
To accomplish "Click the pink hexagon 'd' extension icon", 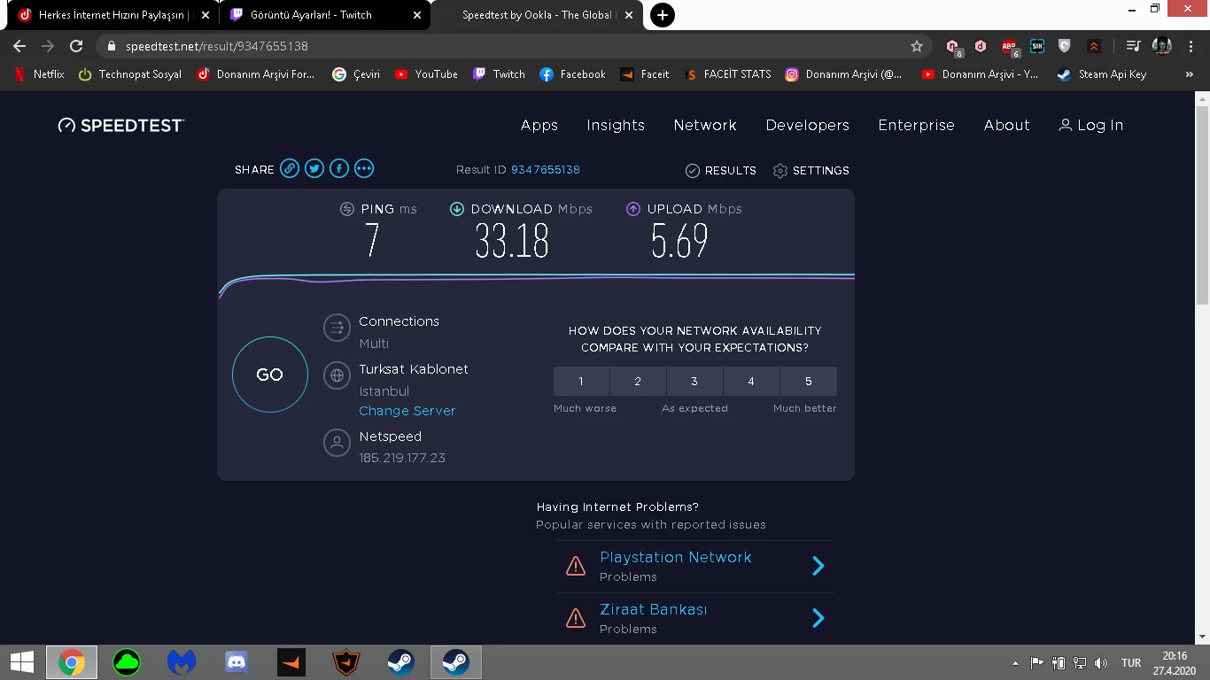I will pyautogui.click(x=981, y=46).
